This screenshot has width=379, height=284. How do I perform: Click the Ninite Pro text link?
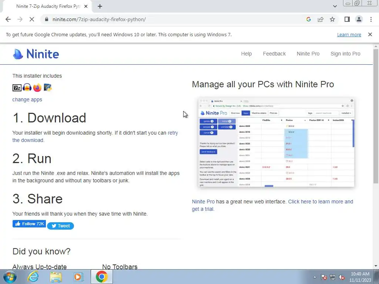tap(203, 202)
